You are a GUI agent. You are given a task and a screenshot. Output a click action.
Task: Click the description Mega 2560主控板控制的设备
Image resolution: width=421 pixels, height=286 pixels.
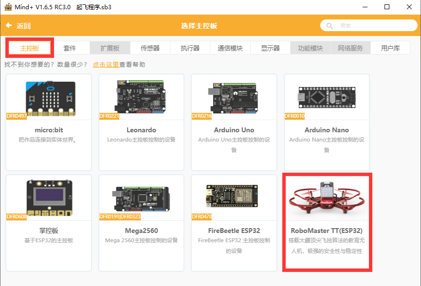142,240
